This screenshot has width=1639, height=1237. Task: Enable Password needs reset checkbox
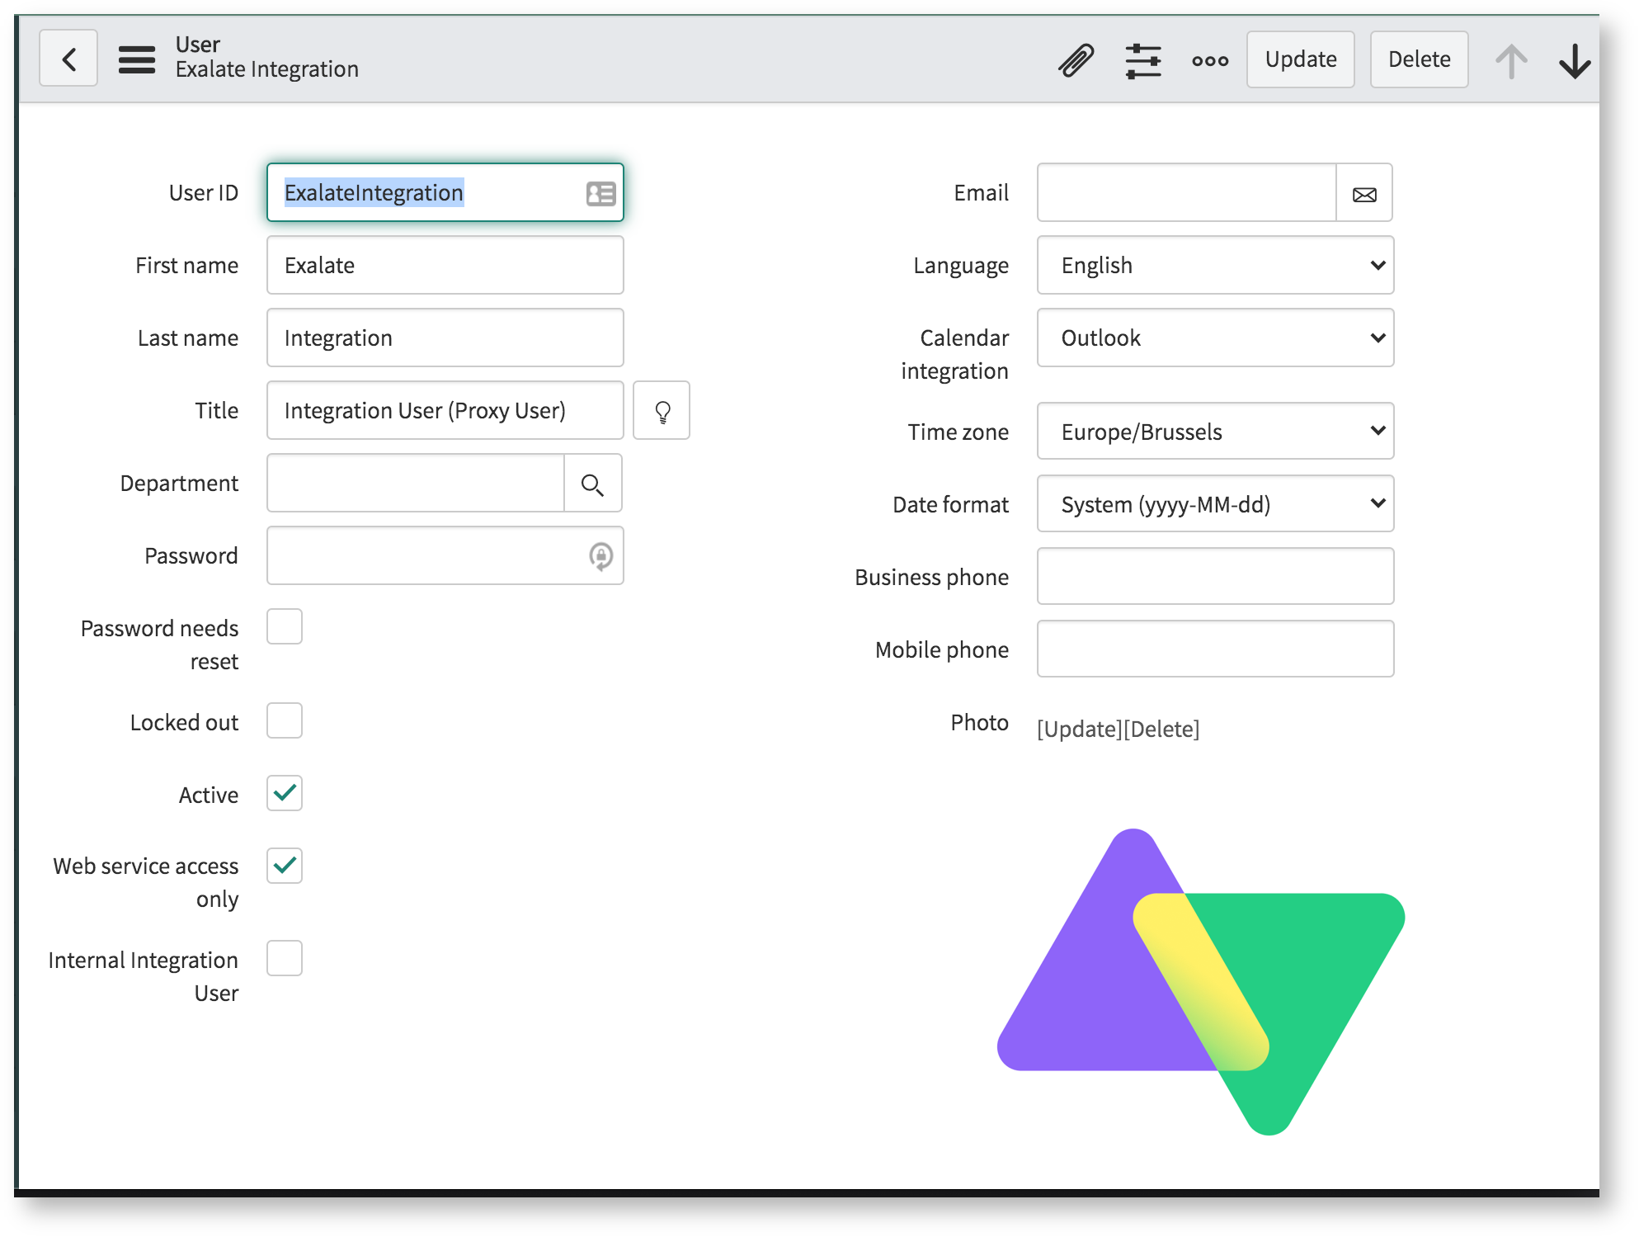(x=285, y=627)
